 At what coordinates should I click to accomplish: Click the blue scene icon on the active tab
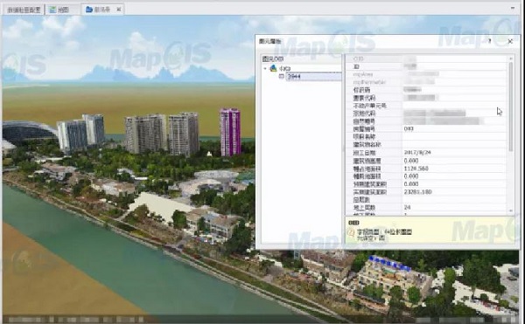click(88, 10)
